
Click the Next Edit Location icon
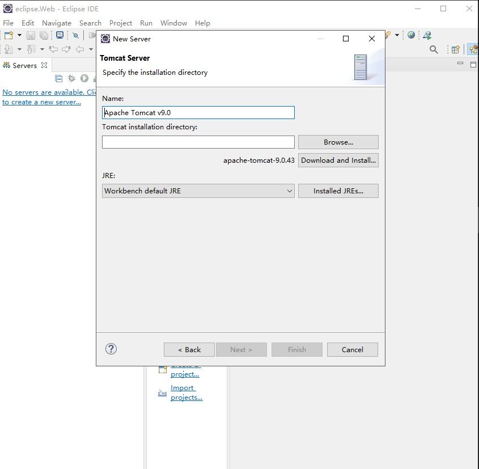click(x=66, y=49)
